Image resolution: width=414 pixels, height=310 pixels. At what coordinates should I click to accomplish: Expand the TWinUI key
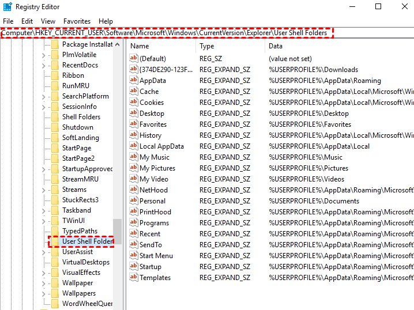click(44, 221)
